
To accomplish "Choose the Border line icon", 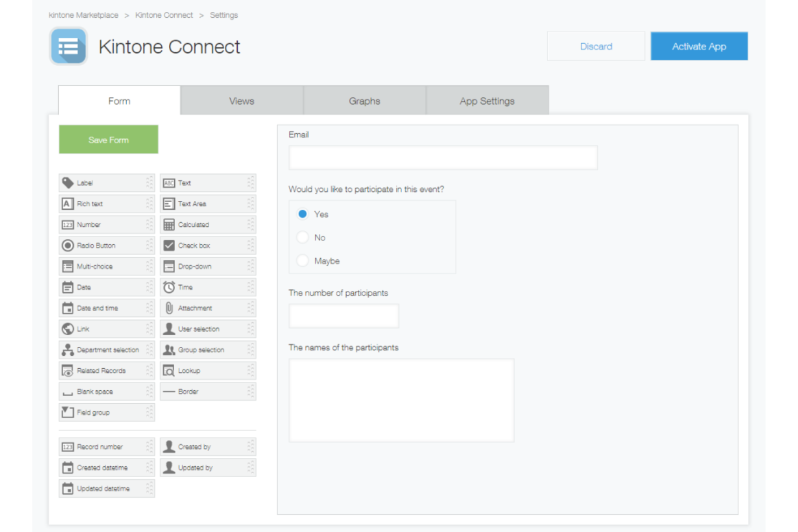I will click(169, 392).
